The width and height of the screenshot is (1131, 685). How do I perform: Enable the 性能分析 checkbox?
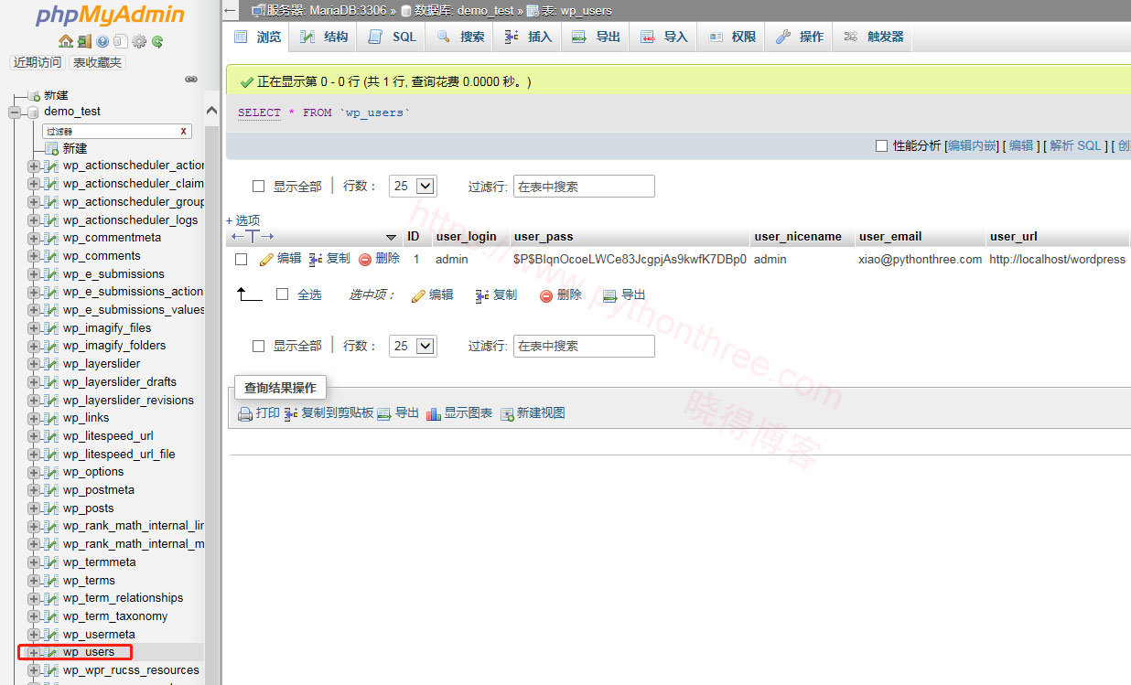tap(881, 145)
